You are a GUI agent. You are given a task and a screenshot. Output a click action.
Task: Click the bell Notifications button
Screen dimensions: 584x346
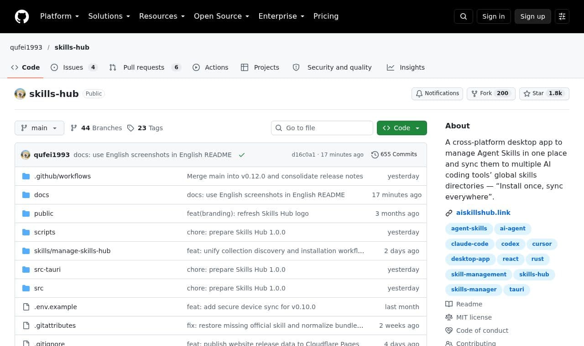437,93
